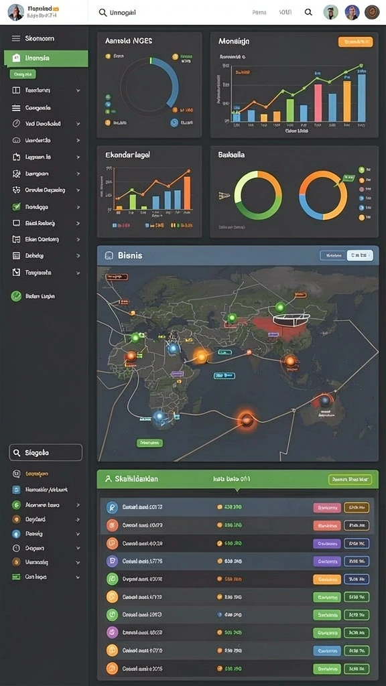Select the large orange marker in the Indian Ocean

click(247, 420)
